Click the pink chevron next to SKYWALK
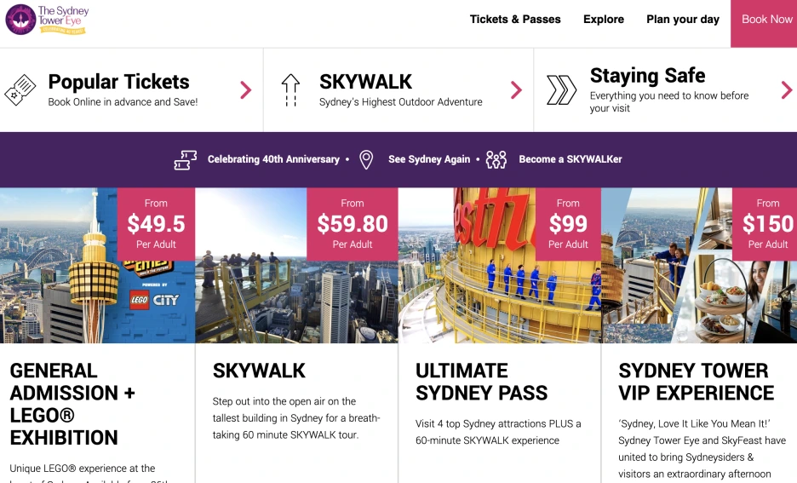Viewport: 797px width, 483px height. [516, 90]
